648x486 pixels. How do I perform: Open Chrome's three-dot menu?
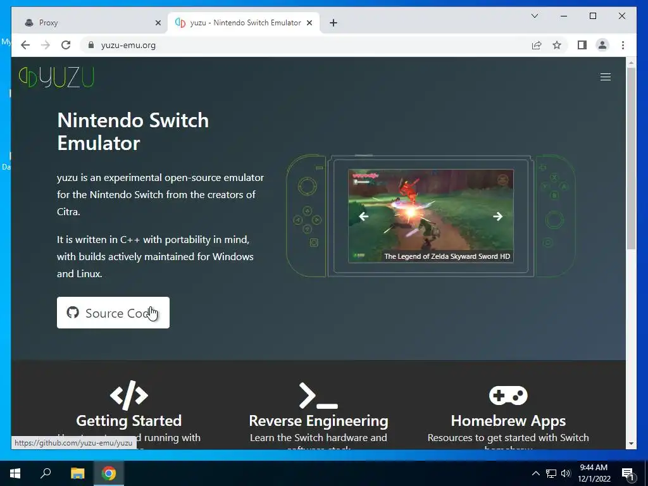pyautogui.click(x=623, y=45)
